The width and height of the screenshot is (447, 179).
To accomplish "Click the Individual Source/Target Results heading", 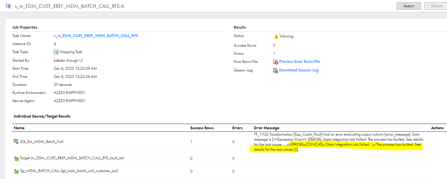I will pyautogui.click(x=42, y=116).
